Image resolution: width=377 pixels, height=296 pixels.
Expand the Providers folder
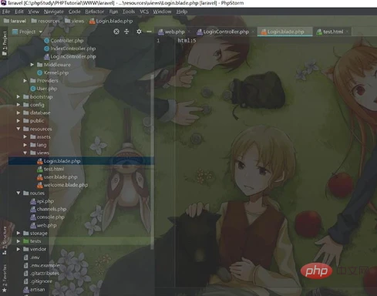[x=25, y=81]
